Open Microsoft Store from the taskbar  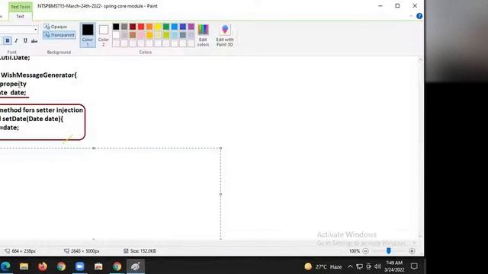click(x=98, y=266)
